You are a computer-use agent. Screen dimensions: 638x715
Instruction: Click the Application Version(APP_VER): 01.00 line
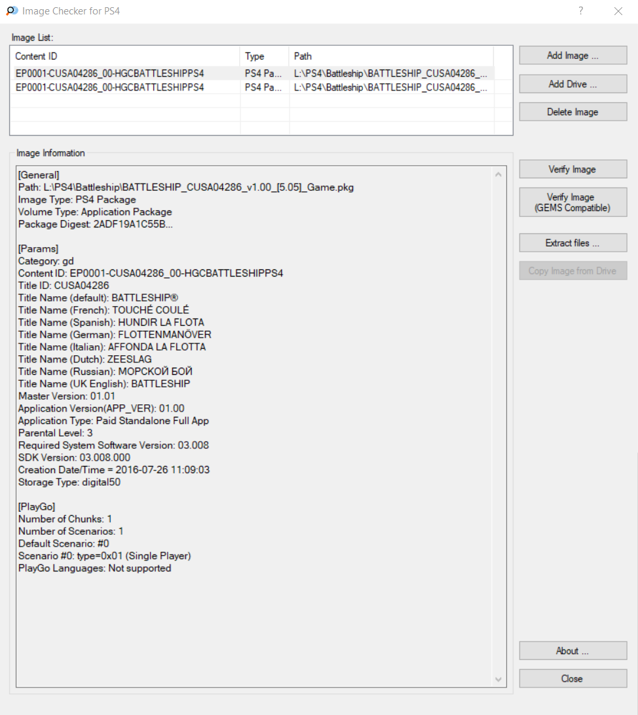click(101, 408)
